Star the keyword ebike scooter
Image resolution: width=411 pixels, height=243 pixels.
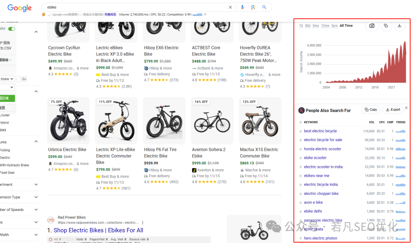[x=300, y=158]
